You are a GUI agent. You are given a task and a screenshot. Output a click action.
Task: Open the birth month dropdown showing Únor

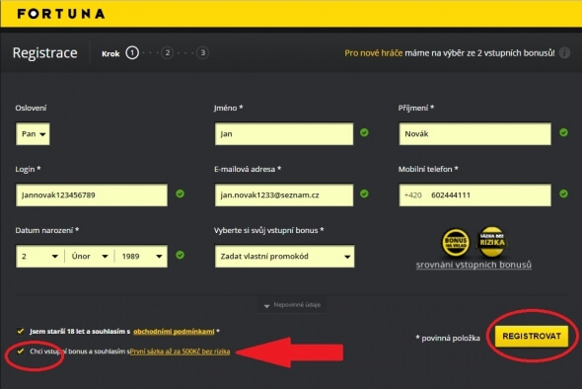click(90, 257)
